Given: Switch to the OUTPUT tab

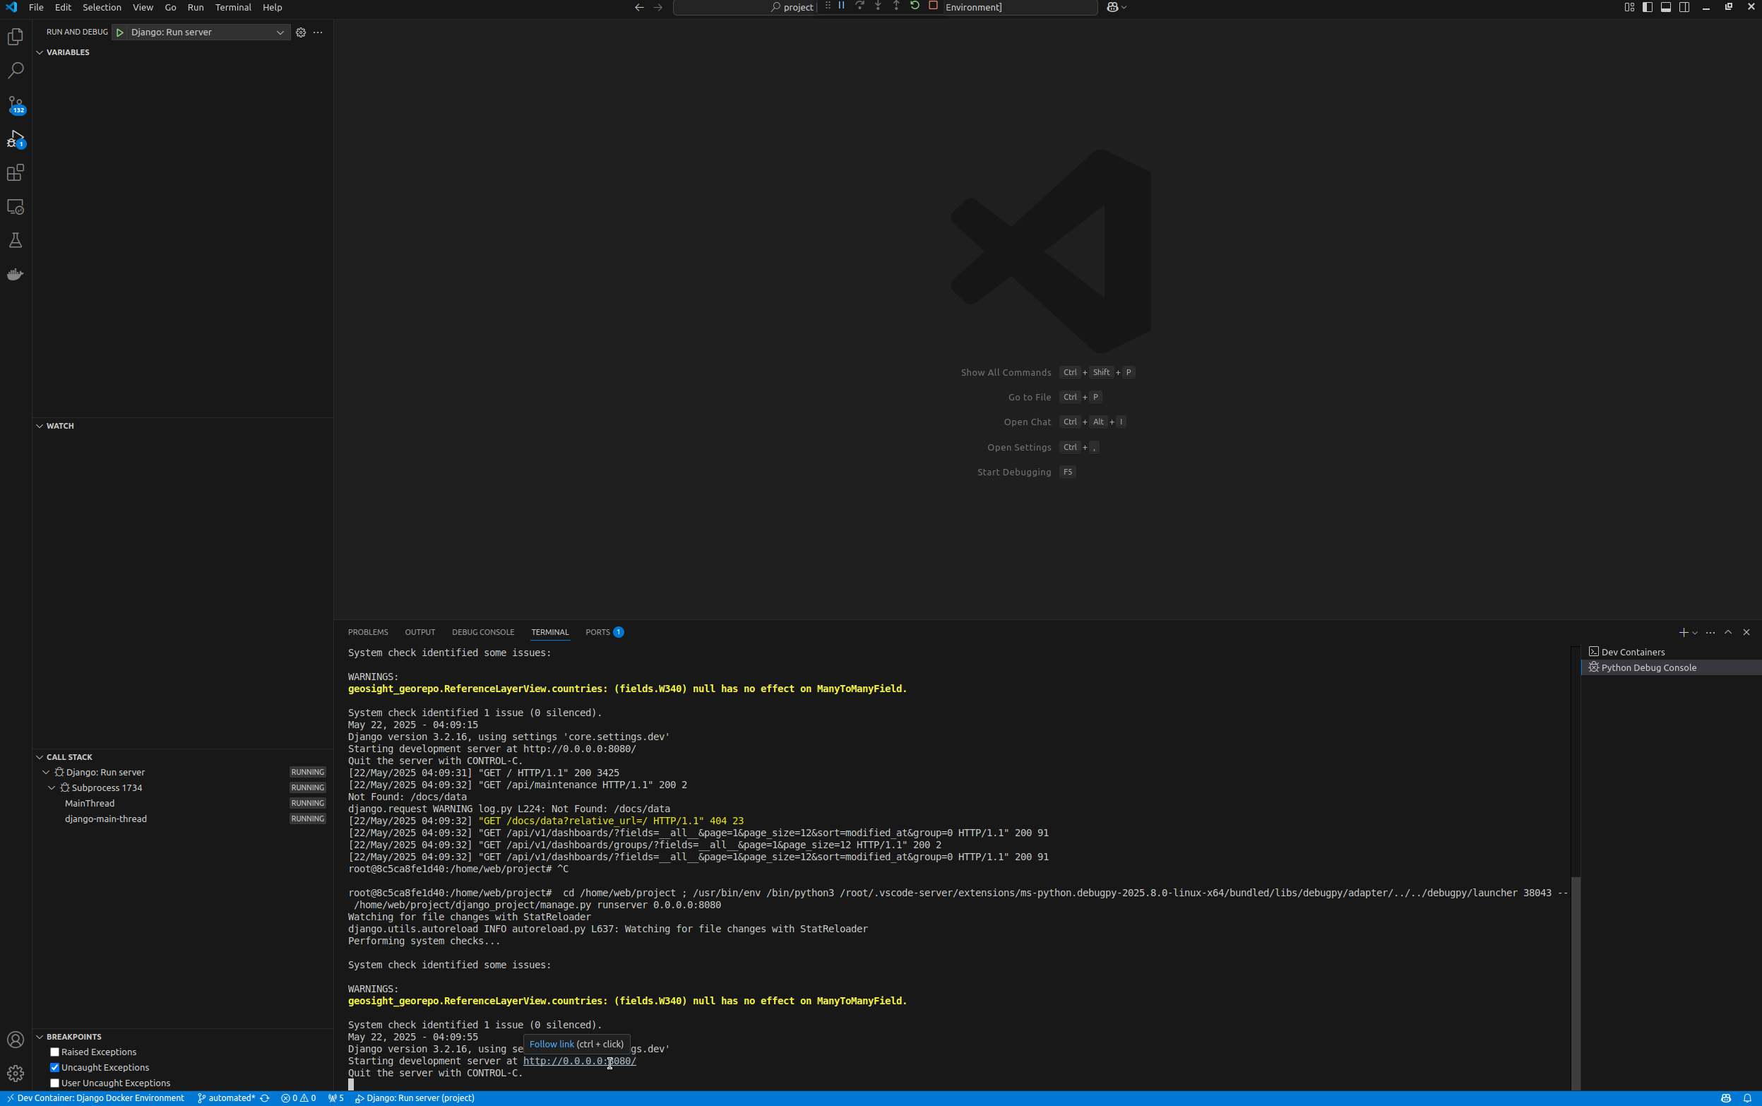Looking at the screenshot, I should pyautogui.click(x=419, y=632).
